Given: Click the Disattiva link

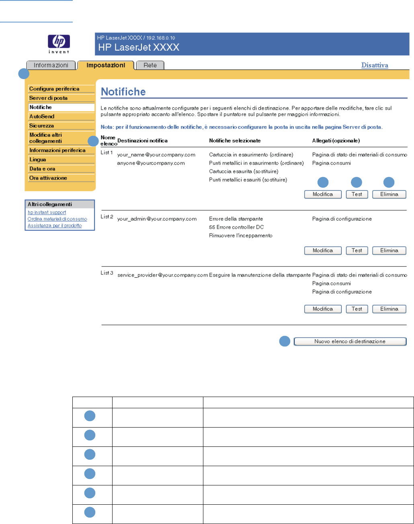Looking at the screenshot, I should click(375, 65).
